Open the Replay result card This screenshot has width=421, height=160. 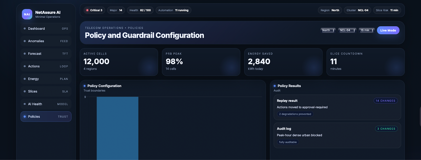tap(337, 107)
